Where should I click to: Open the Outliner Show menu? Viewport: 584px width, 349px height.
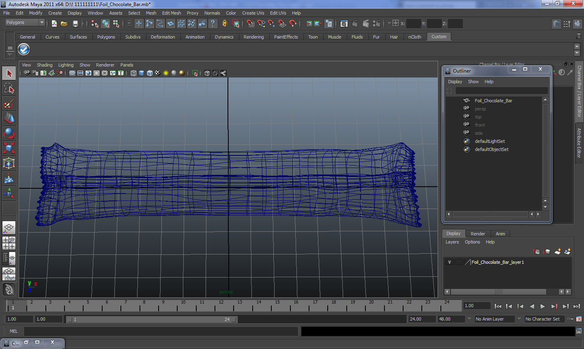[x=473, y=82]
